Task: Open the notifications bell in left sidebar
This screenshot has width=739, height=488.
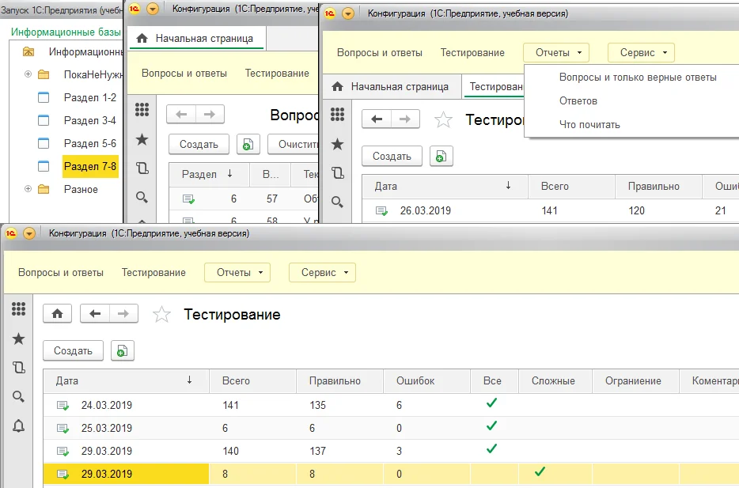Action: (x=18, y=426)
